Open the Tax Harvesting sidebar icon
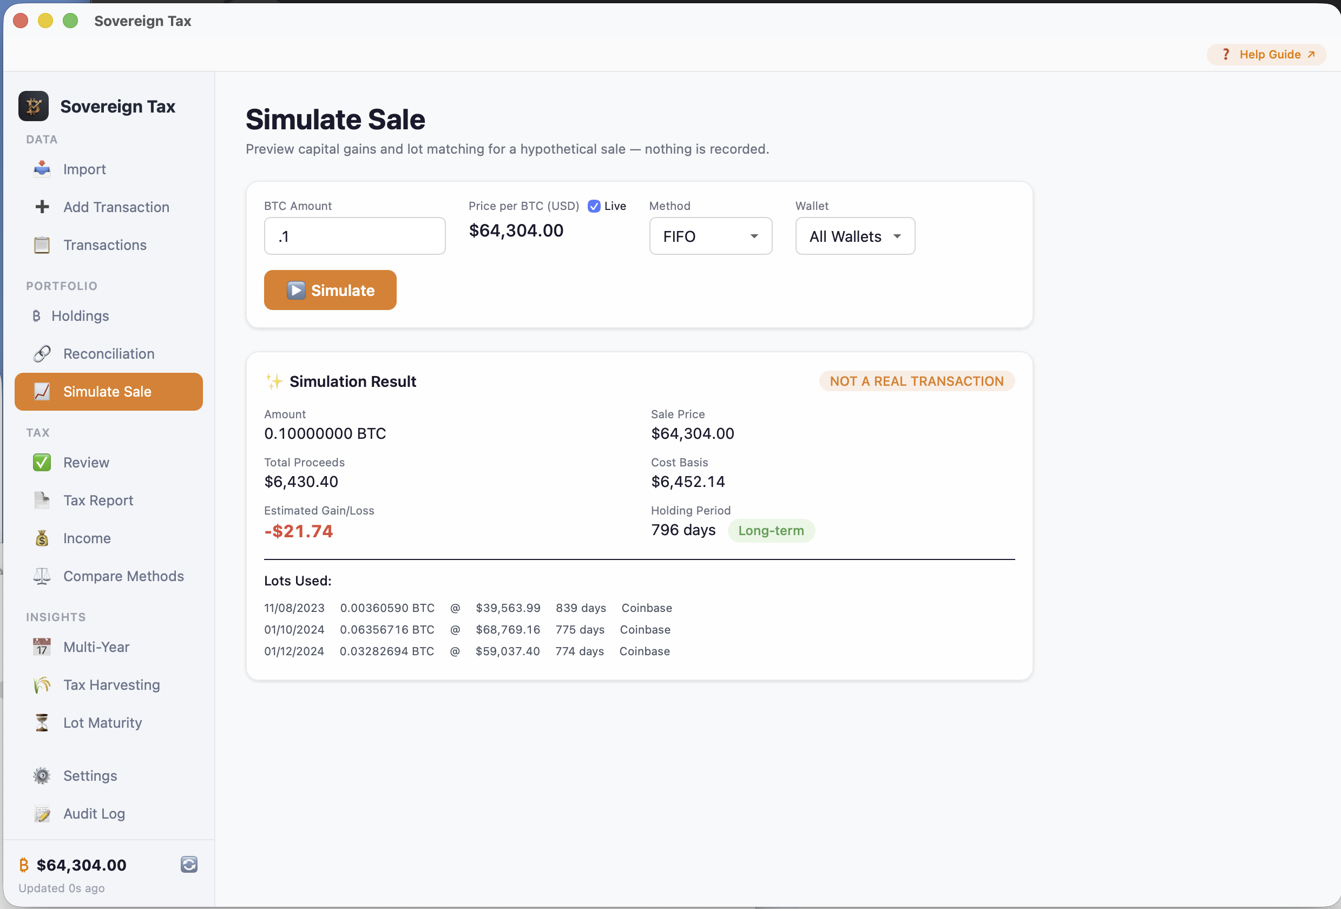Viewport: 1341px width, 909px height. 42,684
